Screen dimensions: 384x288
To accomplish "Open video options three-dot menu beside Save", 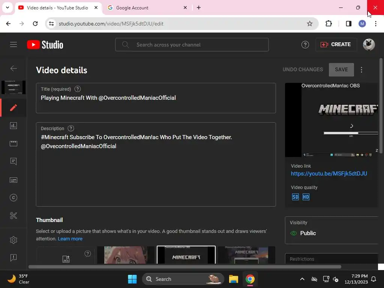I will (x=361, y=70).
